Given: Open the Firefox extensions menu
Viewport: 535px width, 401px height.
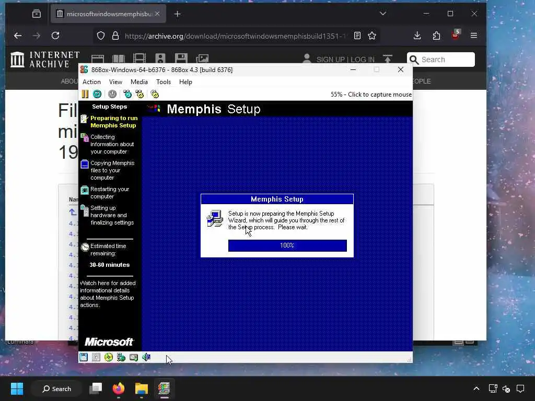Looking at the screenshot, I should pos(436,36).
